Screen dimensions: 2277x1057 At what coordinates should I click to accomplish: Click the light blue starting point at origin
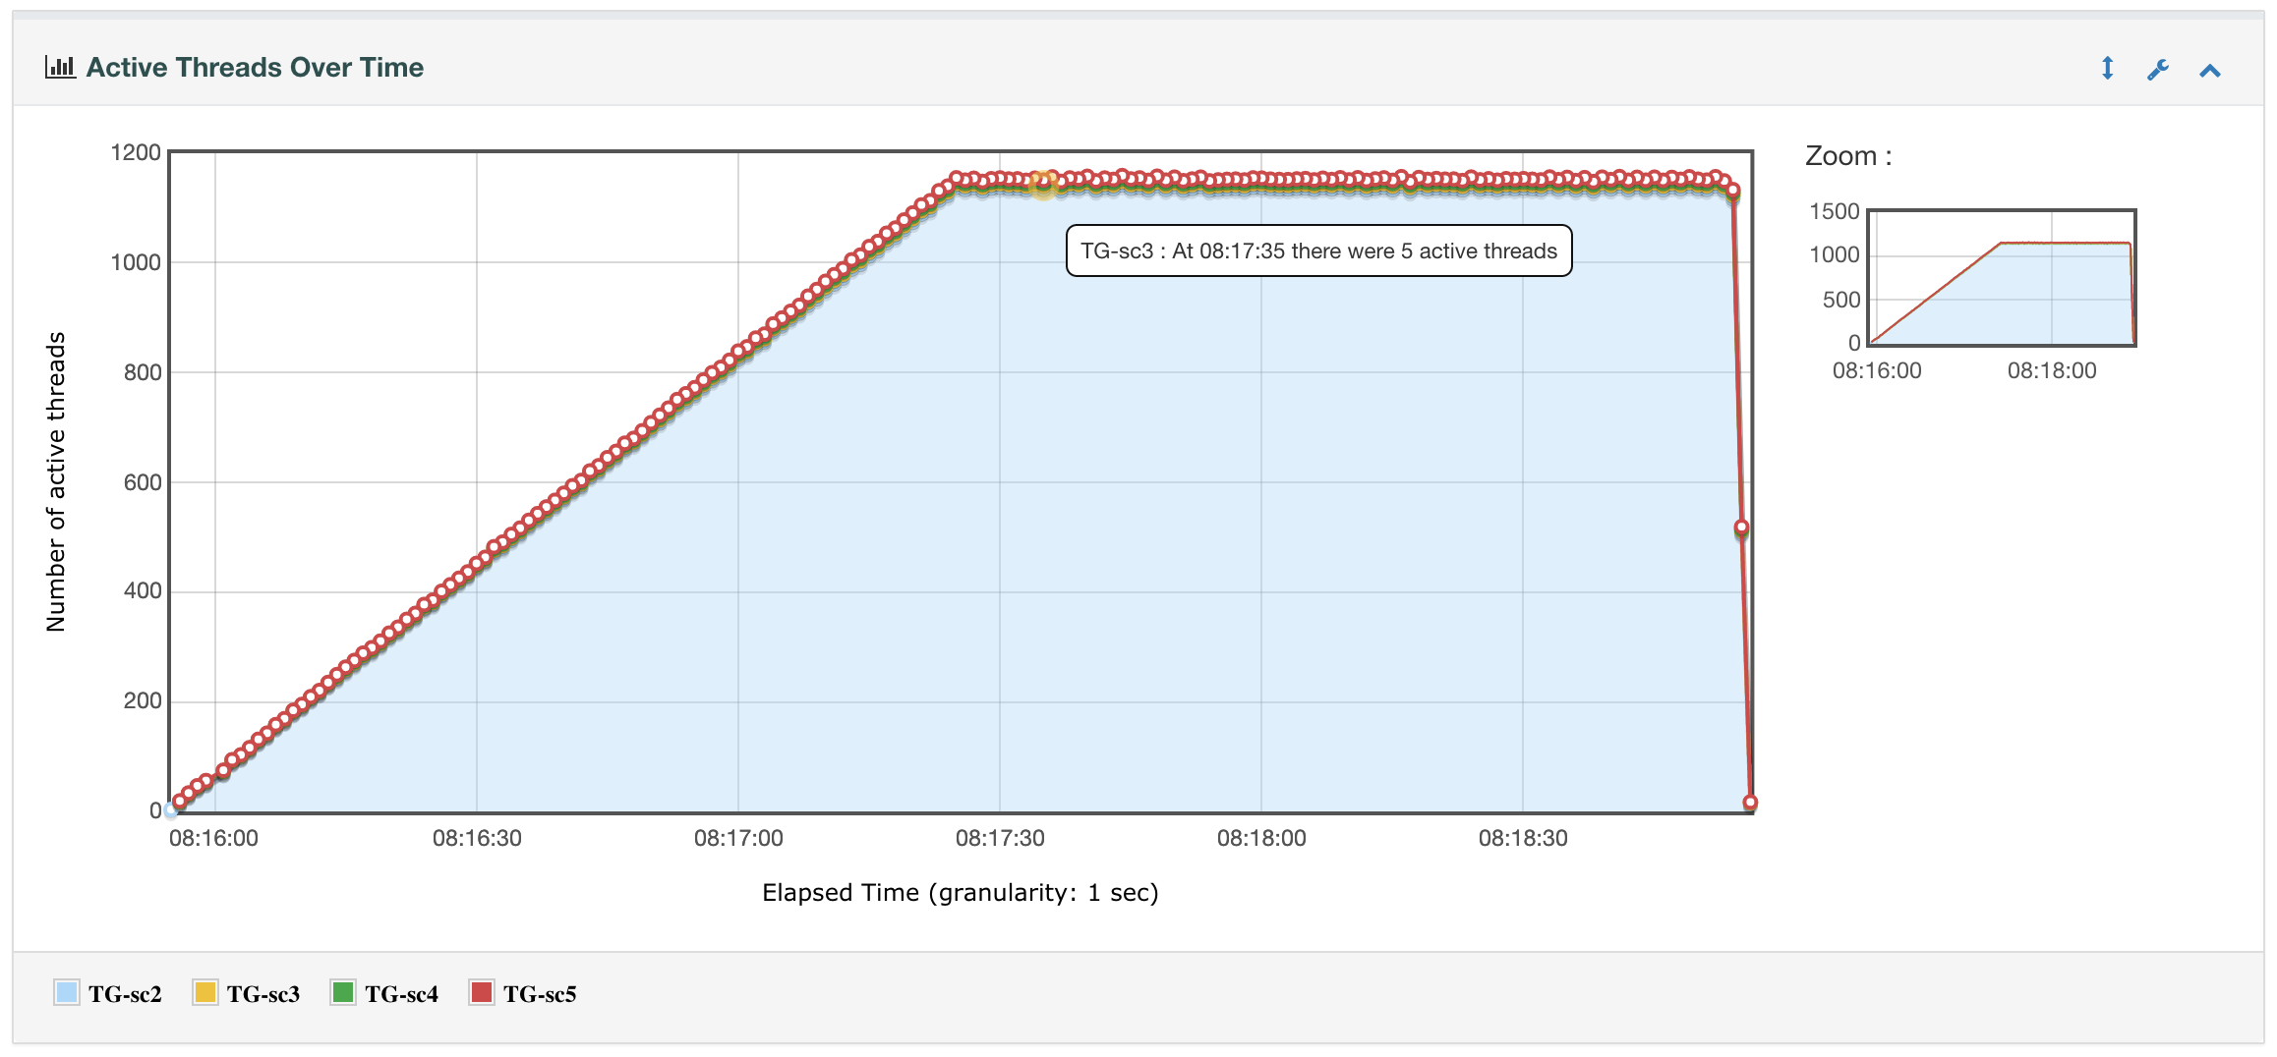click(x=171, y=810)
